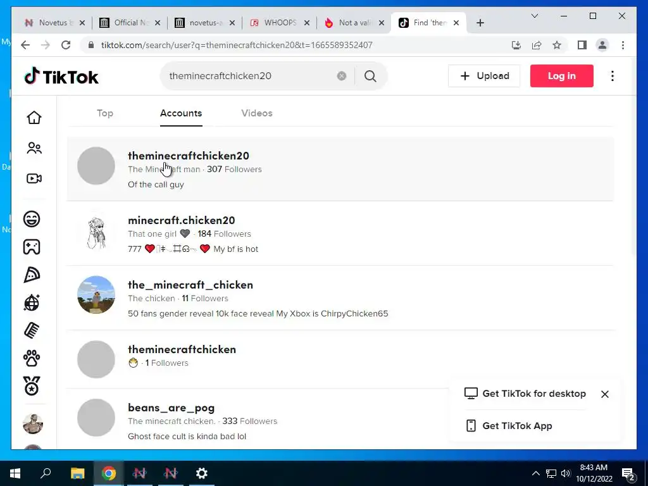Open the Windows Start menu
The image size is (648, 486).
click(x=15, y=473)
